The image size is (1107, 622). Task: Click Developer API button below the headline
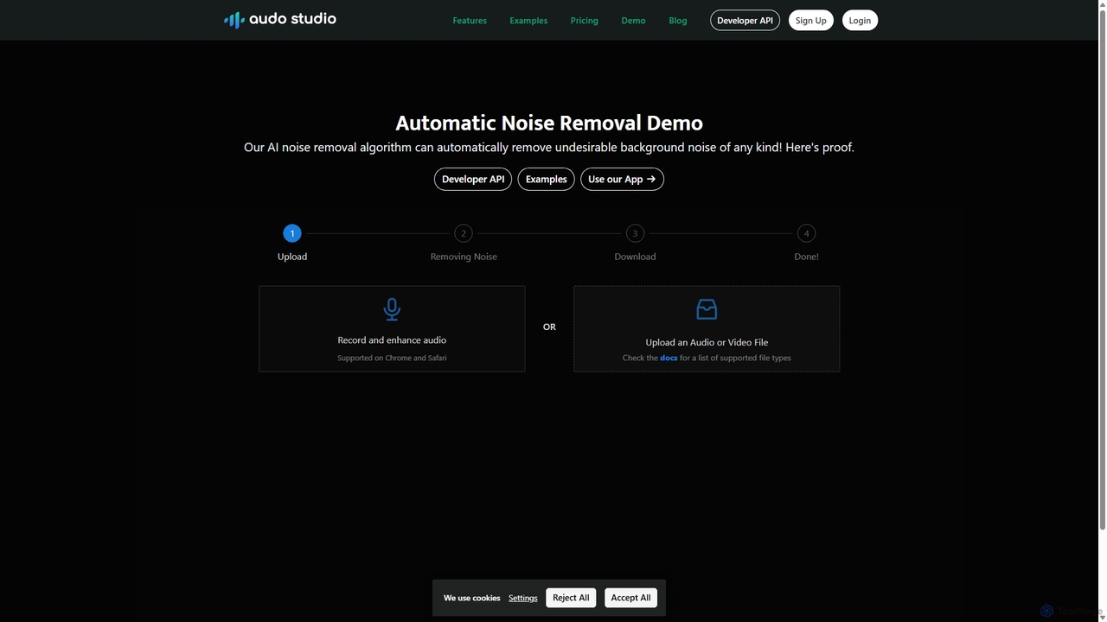(x=473, y=179)
